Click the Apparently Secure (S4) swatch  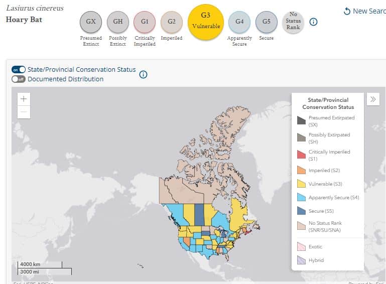click(x=301, y=197)
